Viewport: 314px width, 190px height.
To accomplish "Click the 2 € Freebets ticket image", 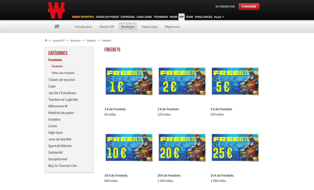I will pos(182,81).
